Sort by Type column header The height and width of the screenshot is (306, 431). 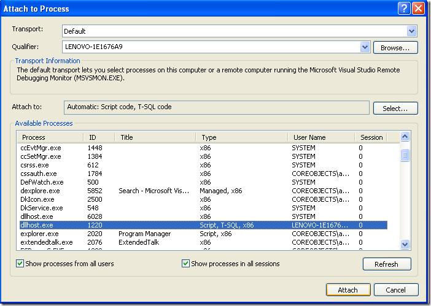[x=242, y=137]
